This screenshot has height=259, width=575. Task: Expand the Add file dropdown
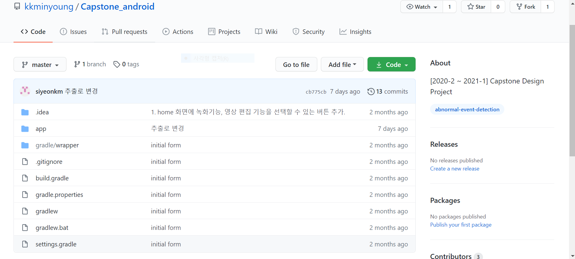342,64
